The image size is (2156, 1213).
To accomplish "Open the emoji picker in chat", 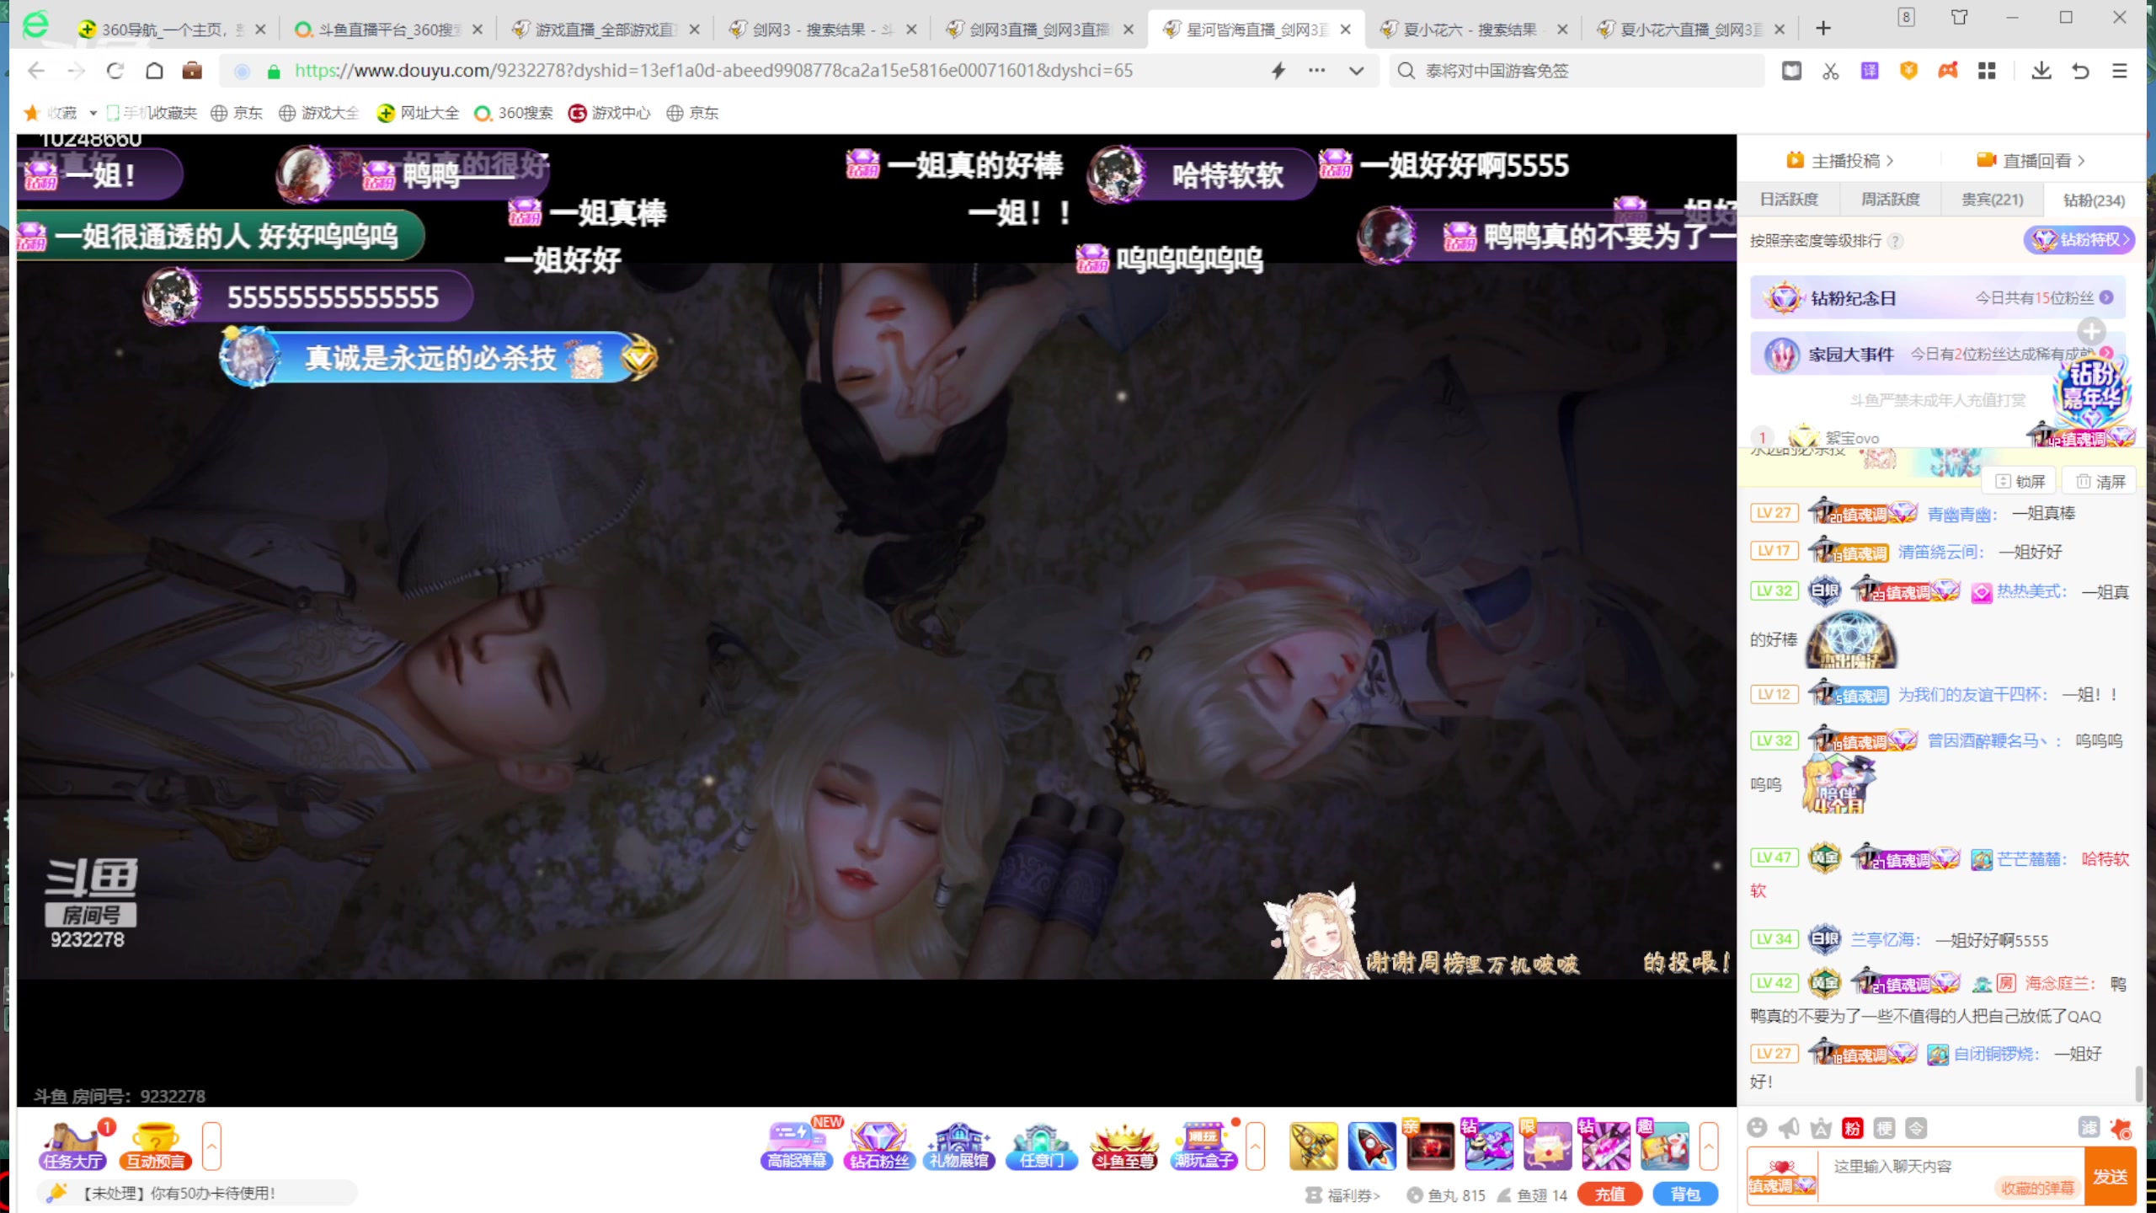I will (x=1757, y=1128).
